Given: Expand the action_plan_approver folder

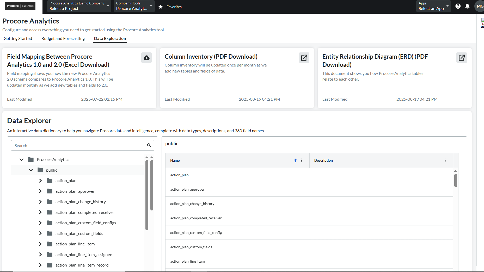Looking at the screenshot, I should pos(40,191).
